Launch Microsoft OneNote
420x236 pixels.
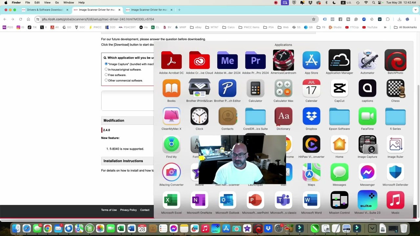(x=199, y=200)
